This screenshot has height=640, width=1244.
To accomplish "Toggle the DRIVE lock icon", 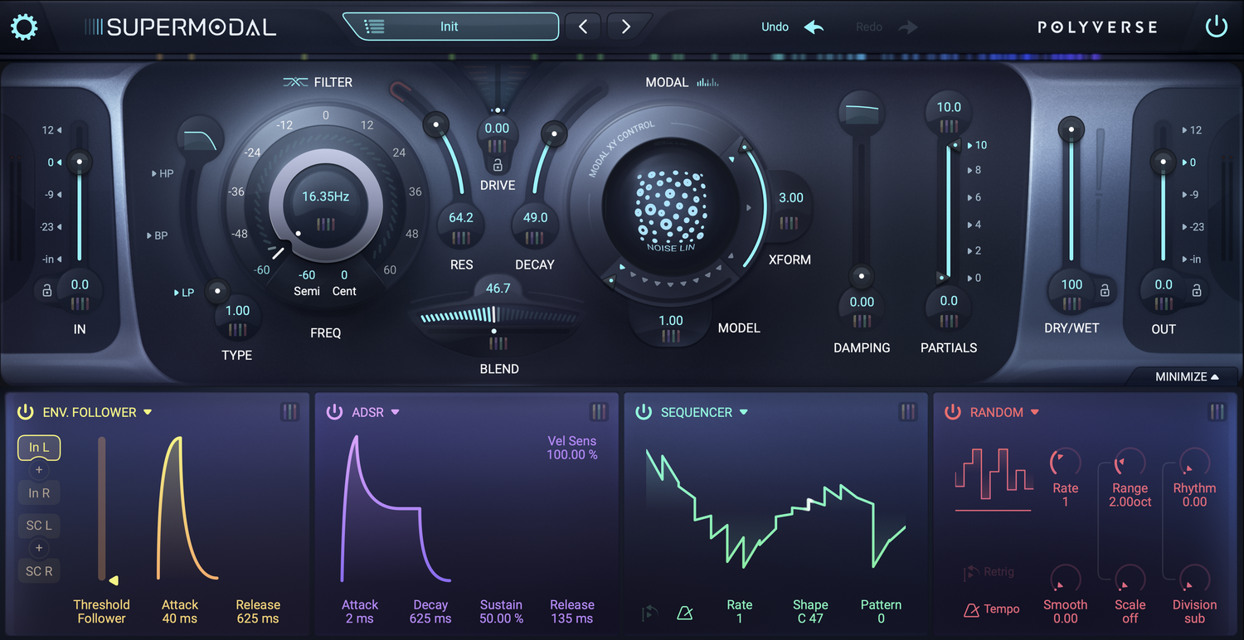I will coord(498,165).
